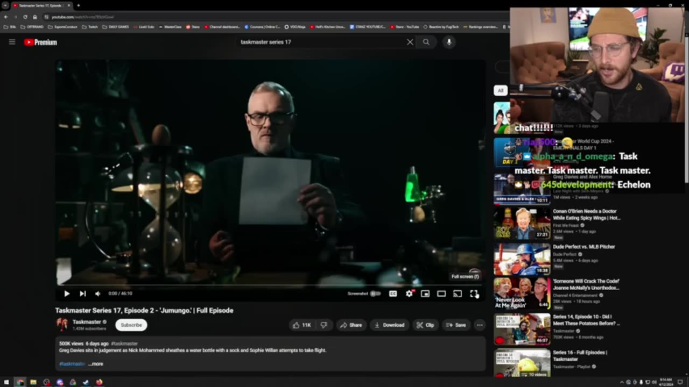Screen dimensions: 689x387
Task: Toggle autoplay switch in the player
Action: pyautogui.click(x=375, y=293)
